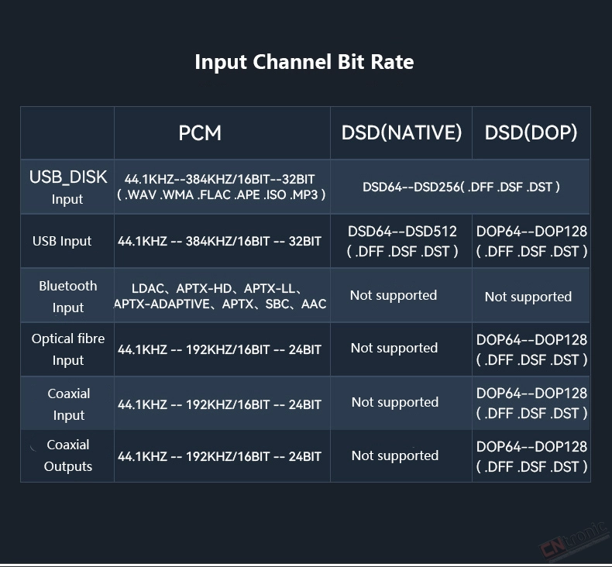The width and height of the screenshot is (612, 567).
Task: Click the Optical fibre Input row label
Action: tap(68, 349)
